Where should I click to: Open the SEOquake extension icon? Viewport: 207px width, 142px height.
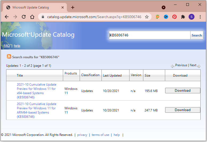[157, 17]
